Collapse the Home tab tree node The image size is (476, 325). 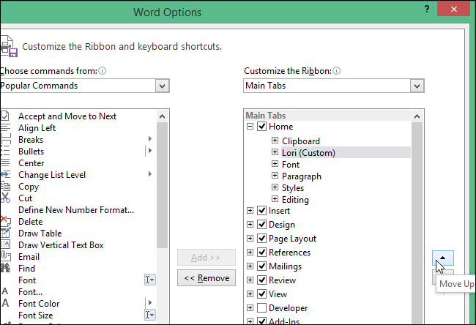pos(250,127)
